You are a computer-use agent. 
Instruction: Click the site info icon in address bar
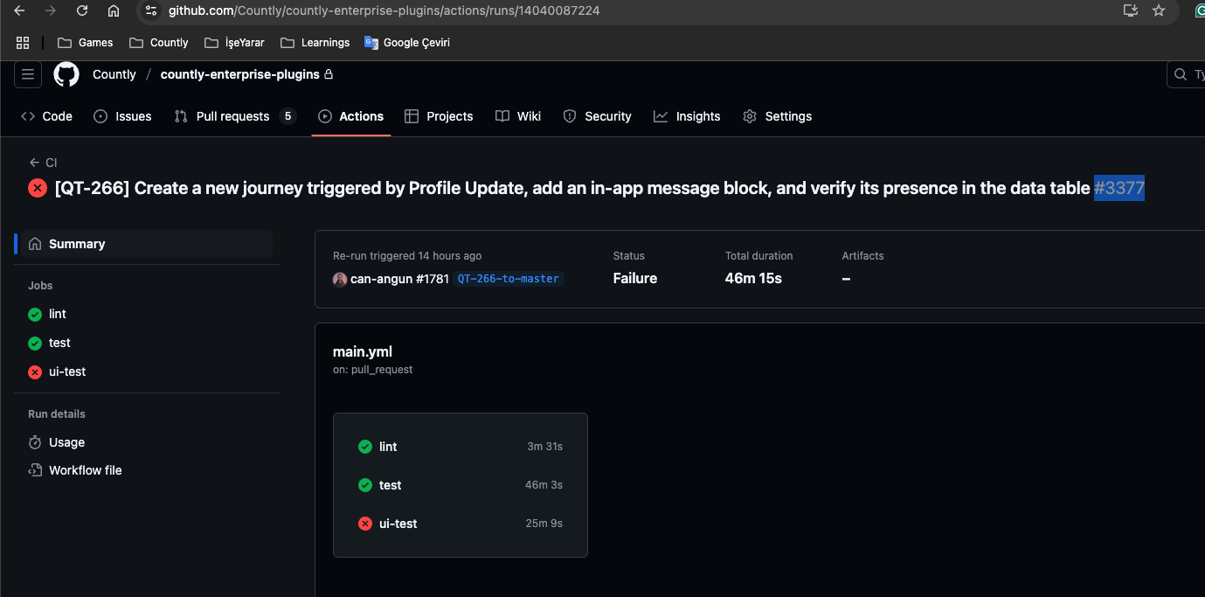(x=151, y=10)
